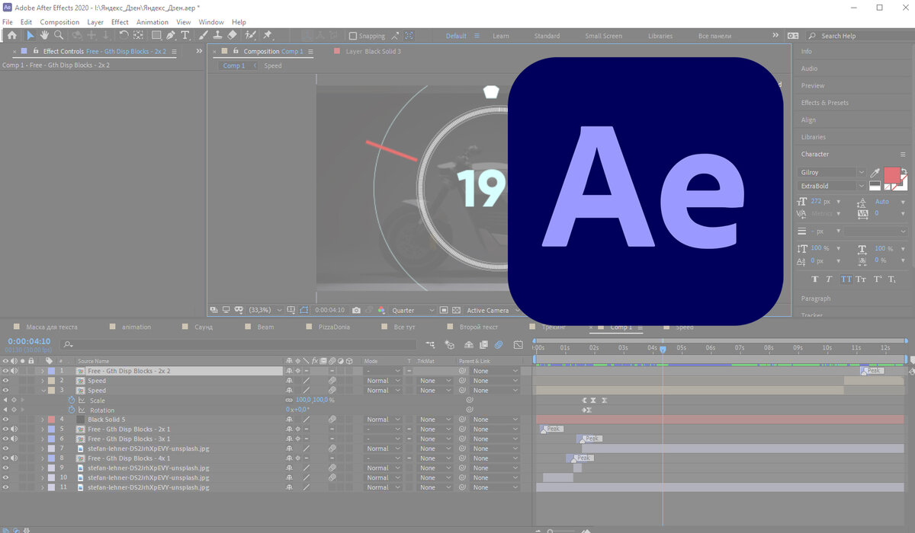
Task: Toggle Small Caps text style button
Action: coord(861,279)
